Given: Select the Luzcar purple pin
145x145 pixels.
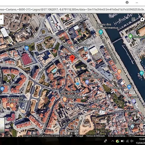Looking at the screenshot, I should click(133, 101).
